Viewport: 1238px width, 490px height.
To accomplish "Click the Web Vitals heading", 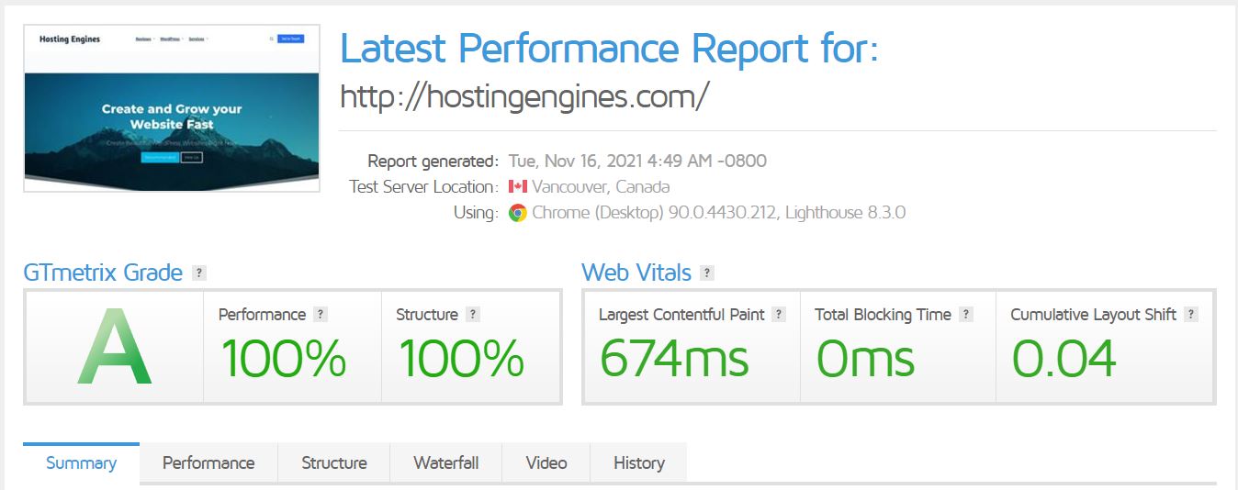I will point(636,273).
